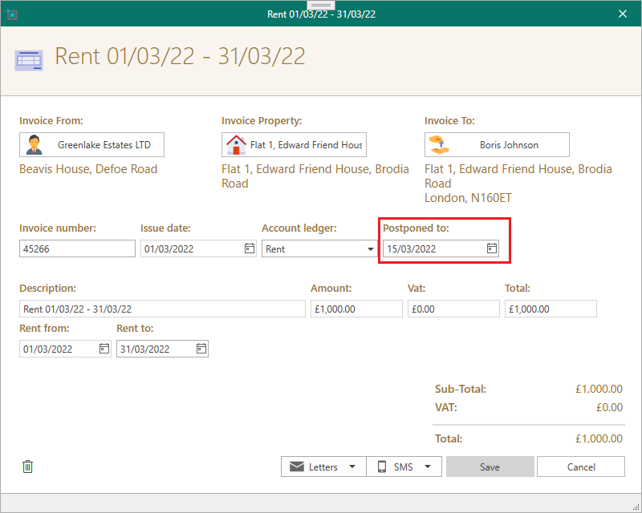Open the Postponed to calendar picker
This screenshot has height=513, width=642.
[492, 248]
